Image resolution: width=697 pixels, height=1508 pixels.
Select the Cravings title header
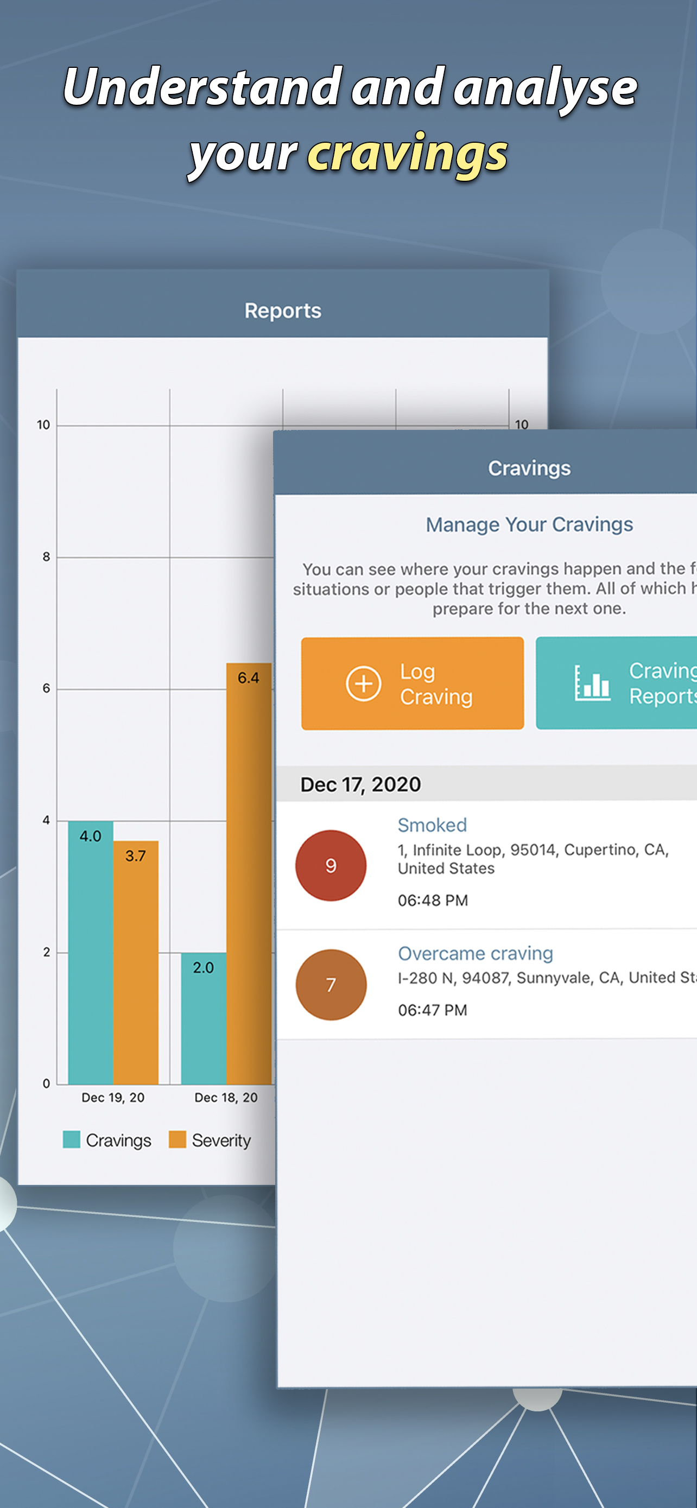point(529,468)
